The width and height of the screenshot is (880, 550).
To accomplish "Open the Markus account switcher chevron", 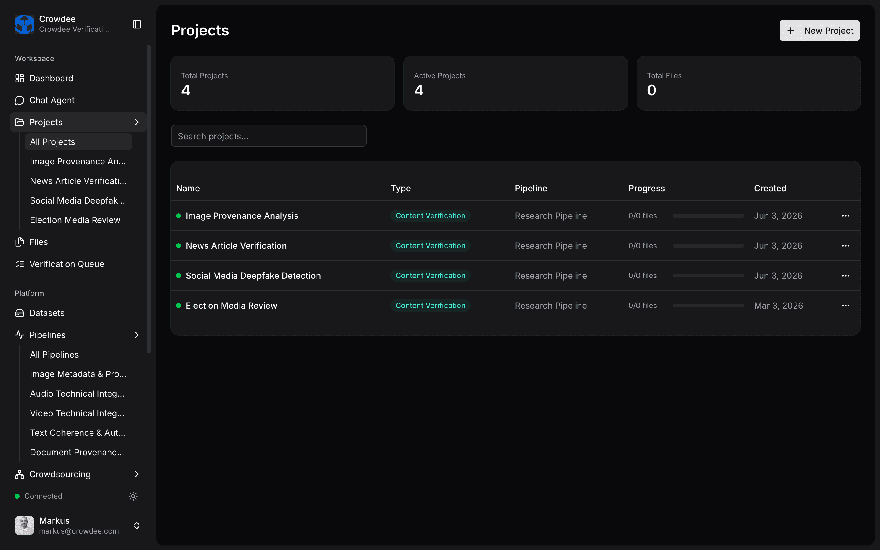I will click(x=137, y=526).
